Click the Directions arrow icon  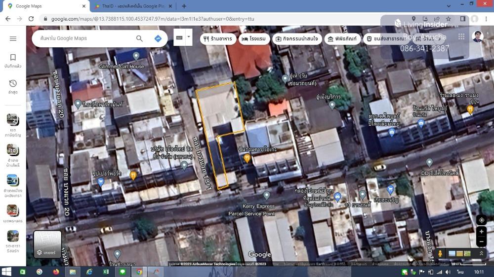tap(158, 38)
